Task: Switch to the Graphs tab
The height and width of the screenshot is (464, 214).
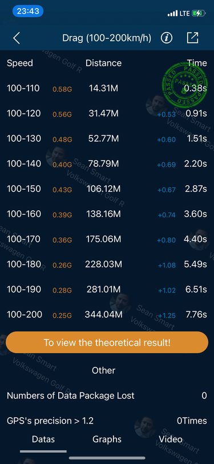Action: 107,439
